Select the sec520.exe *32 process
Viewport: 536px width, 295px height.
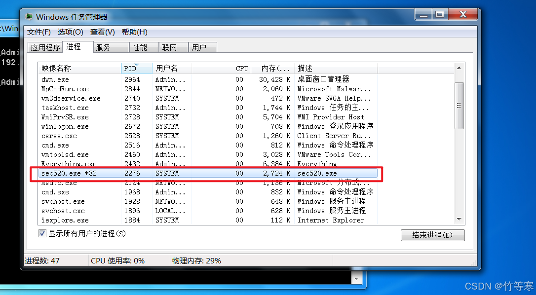(x=208, y=173)
